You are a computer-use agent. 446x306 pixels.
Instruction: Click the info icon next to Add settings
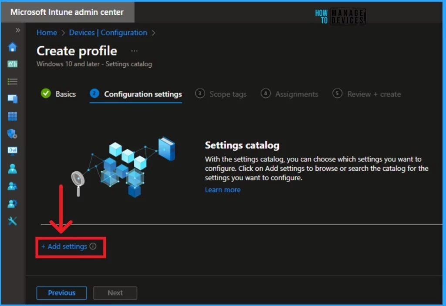point(93,246)
